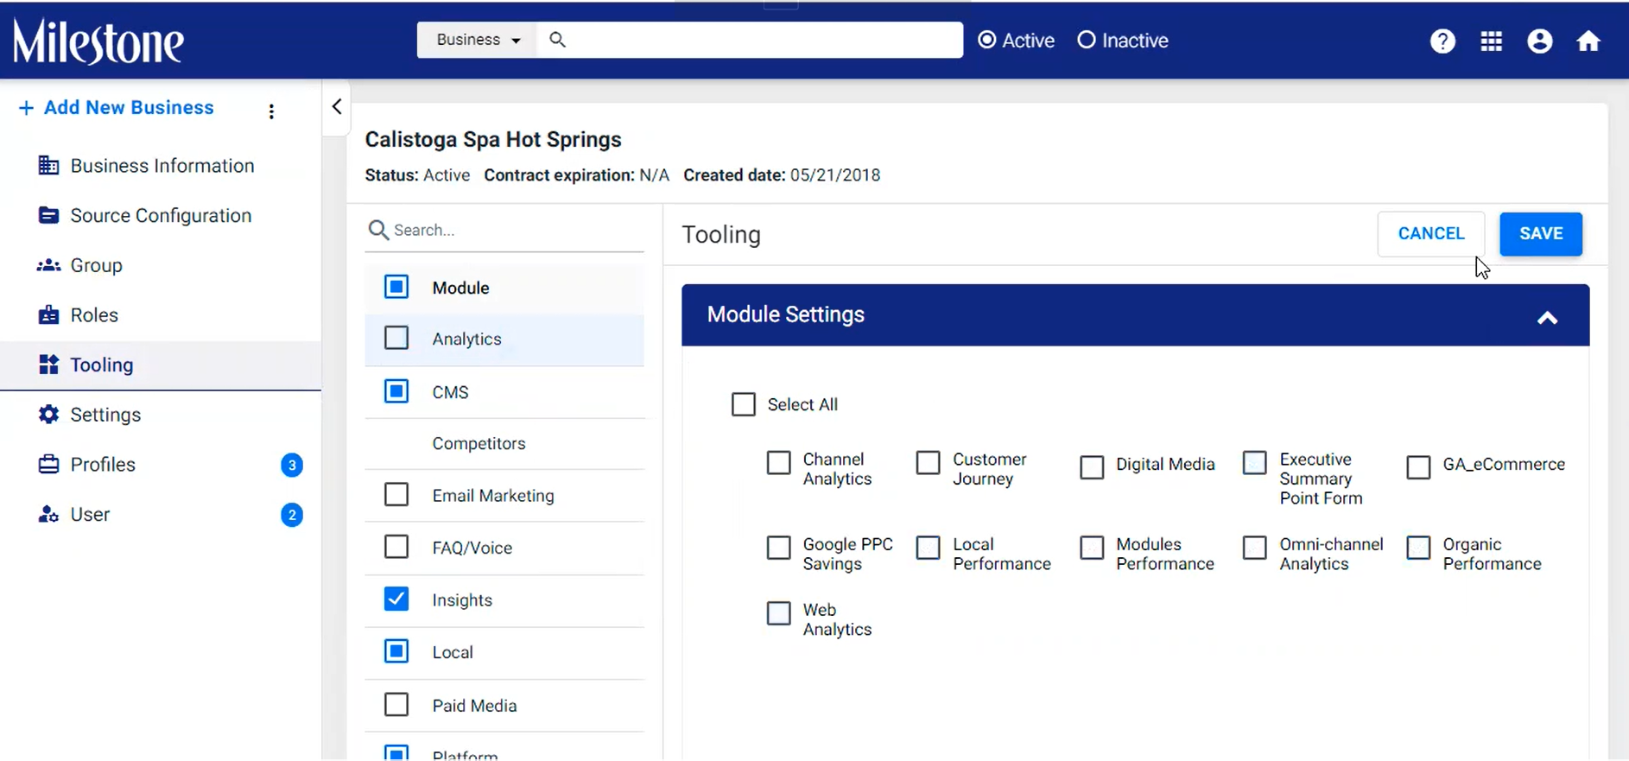Uncheck the Insights checkbox

click(x=396, y=599)
